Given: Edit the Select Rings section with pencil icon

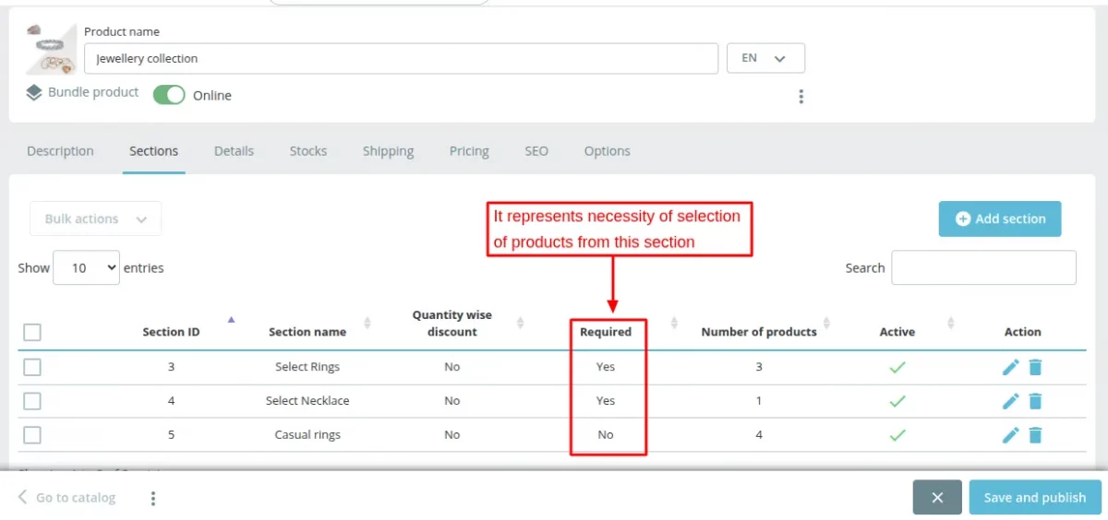Looking at the screenshot, I should point(1010,367).
